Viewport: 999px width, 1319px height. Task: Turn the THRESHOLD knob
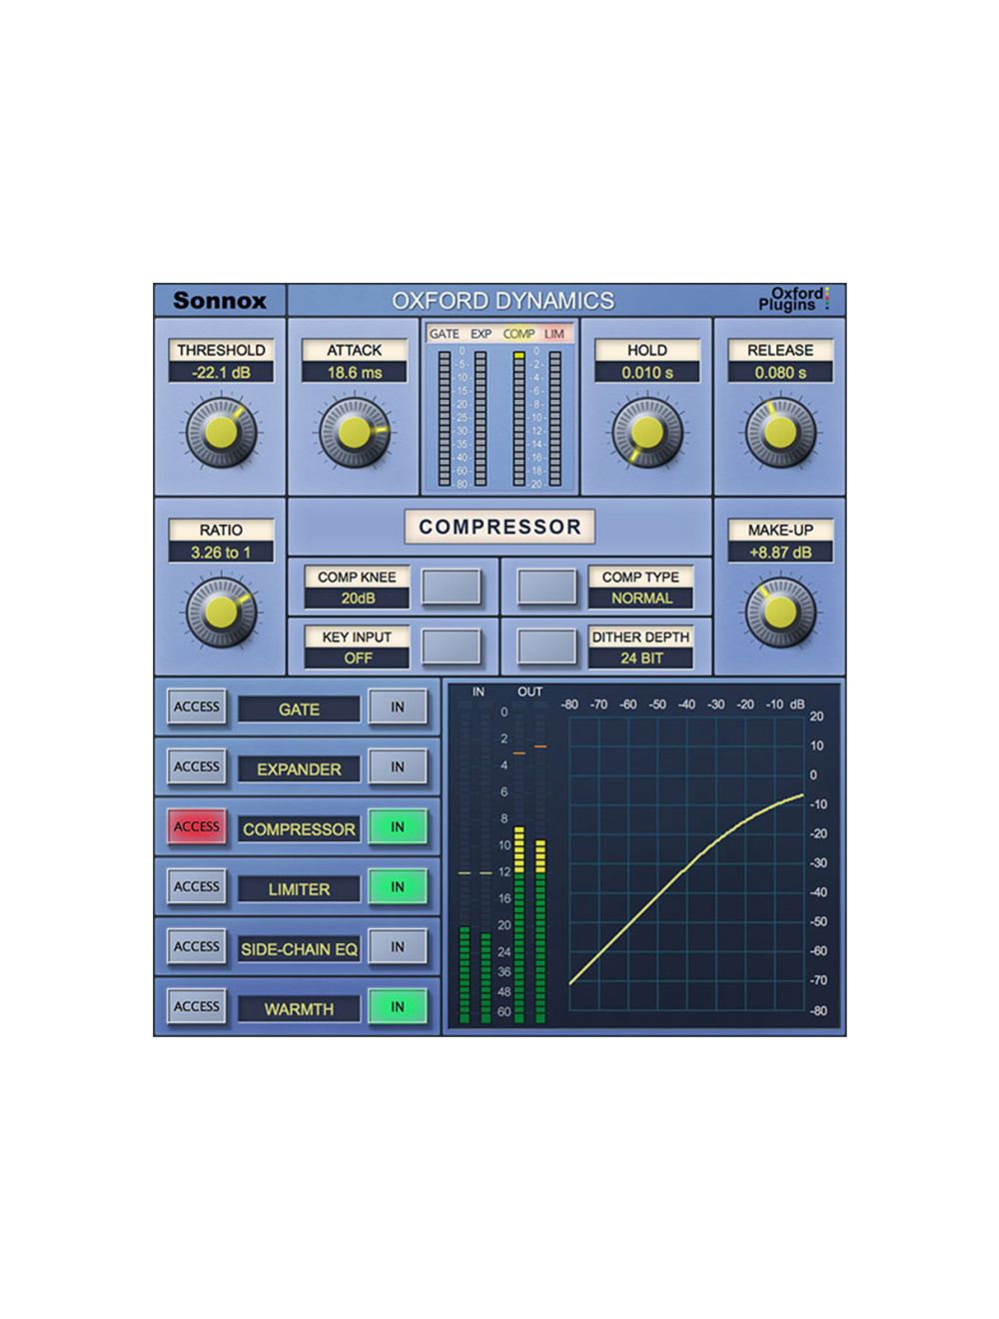coord(221,432)
